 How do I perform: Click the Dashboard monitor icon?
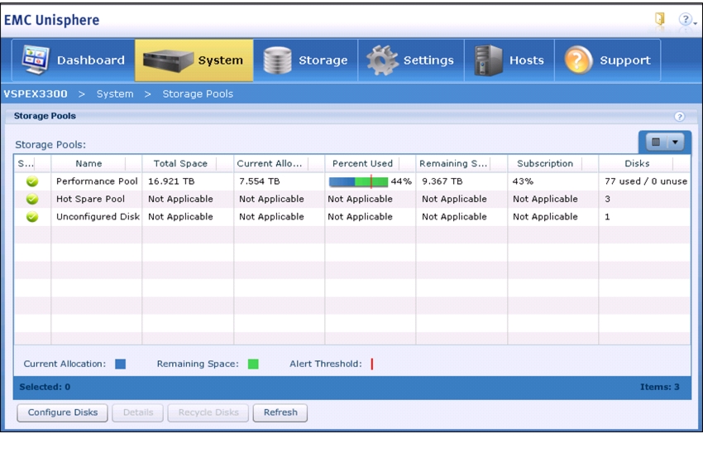click(x=36, y=60)
